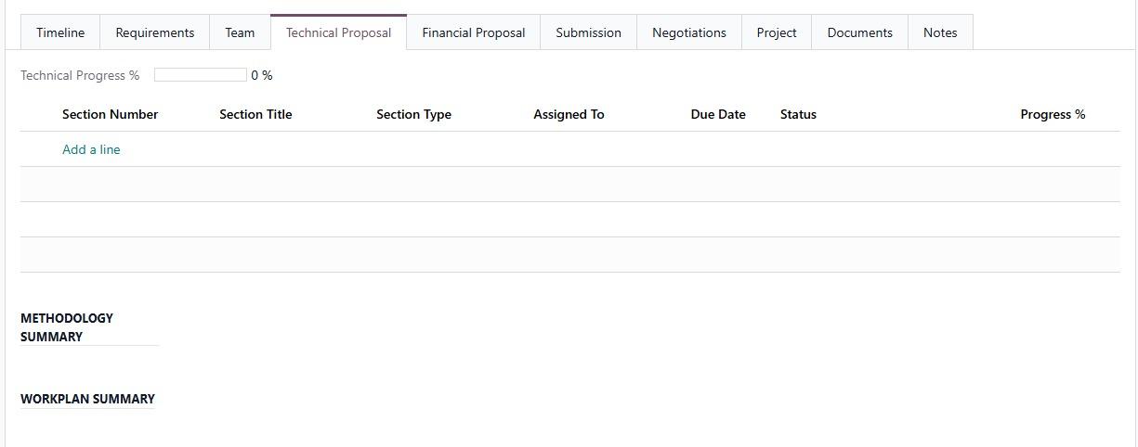
Task: Sort sections by Due Date header
Action: tap(718, 115)
